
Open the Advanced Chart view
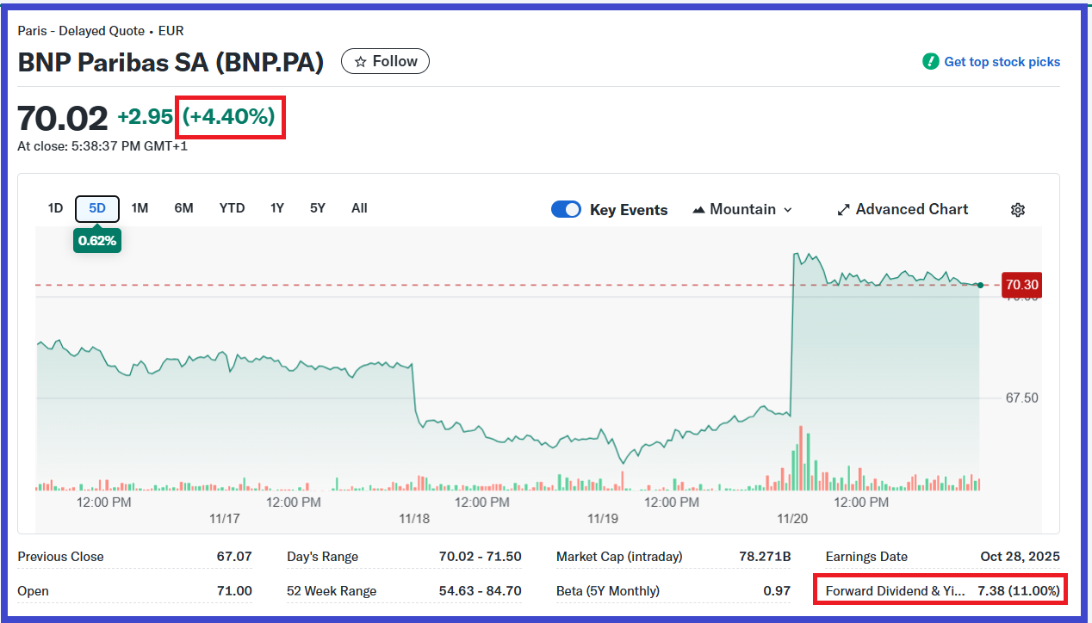pyautogui.click(x=911, y=210)
